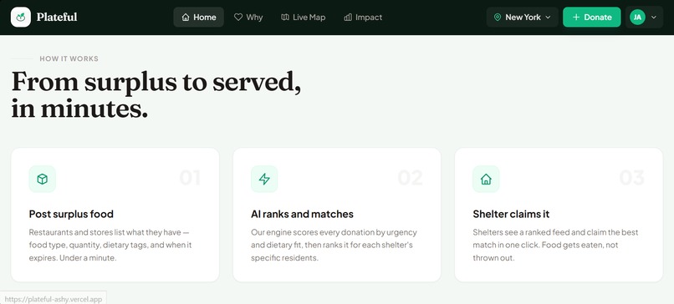Click the green Donate button

(x=592, y=18)
